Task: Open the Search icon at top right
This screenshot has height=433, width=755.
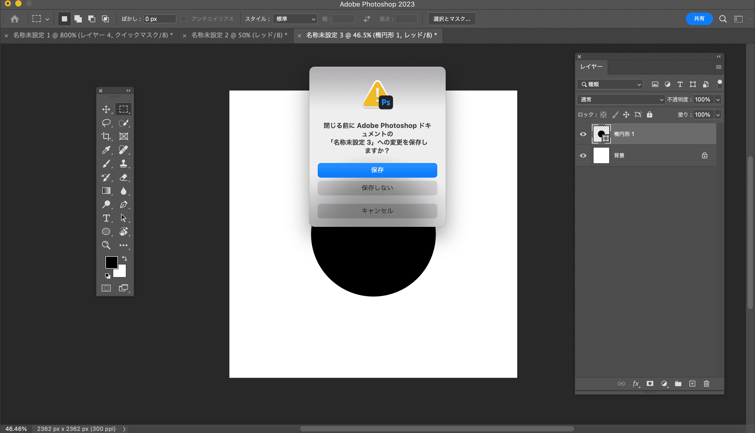Action: tap(723, 19)
